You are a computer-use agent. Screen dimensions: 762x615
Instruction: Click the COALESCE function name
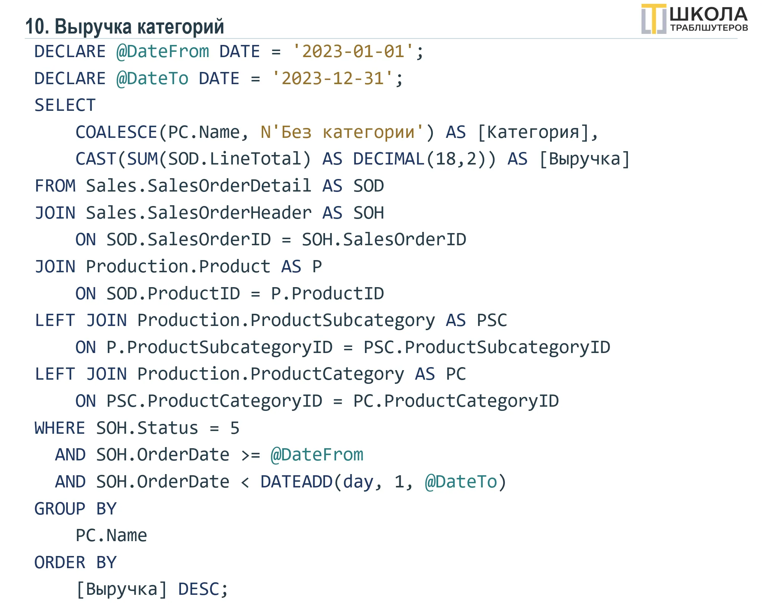click(116, 132)
